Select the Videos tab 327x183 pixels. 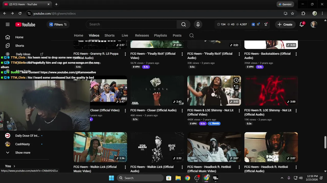coord(94,36)
